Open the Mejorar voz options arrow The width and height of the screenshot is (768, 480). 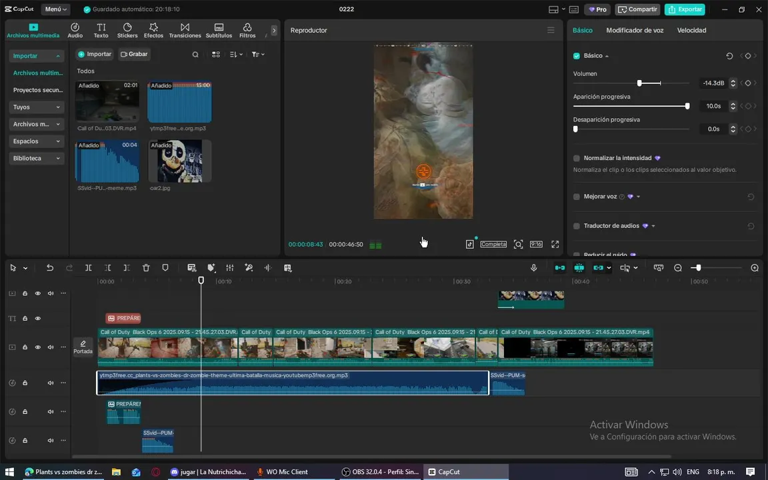[638, 197]
